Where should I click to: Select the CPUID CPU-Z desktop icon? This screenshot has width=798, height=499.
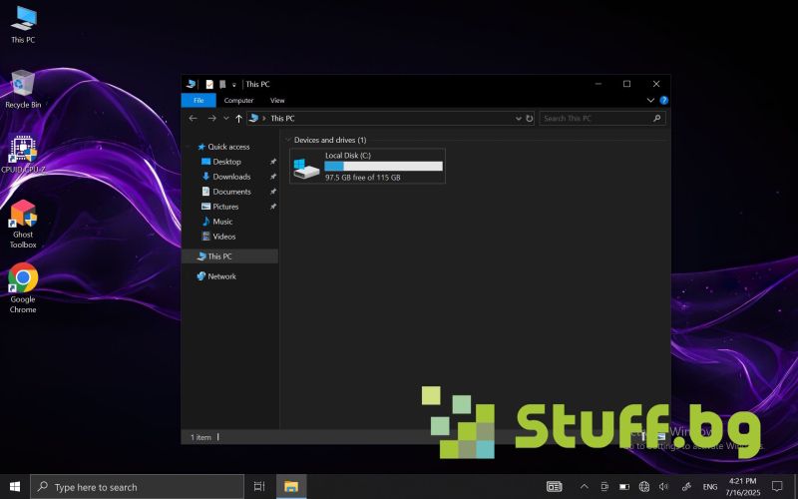[23, 150]
